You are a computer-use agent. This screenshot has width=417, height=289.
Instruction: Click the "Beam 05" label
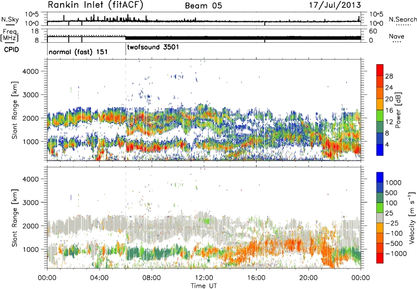(x=203, y=6)
